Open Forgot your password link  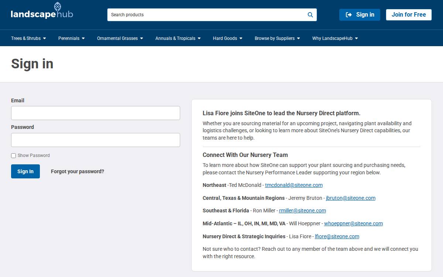tap(78, 171)
